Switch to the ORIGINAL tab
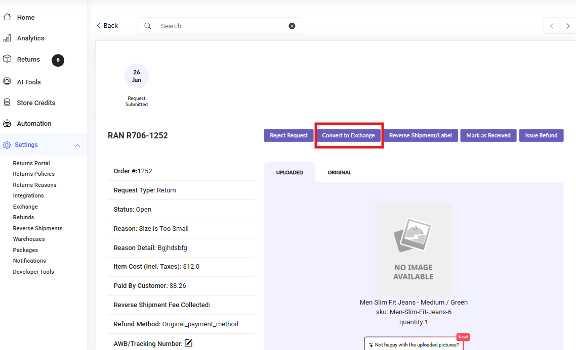This screenshot has height=350, width=576. (x=339, y=173)
